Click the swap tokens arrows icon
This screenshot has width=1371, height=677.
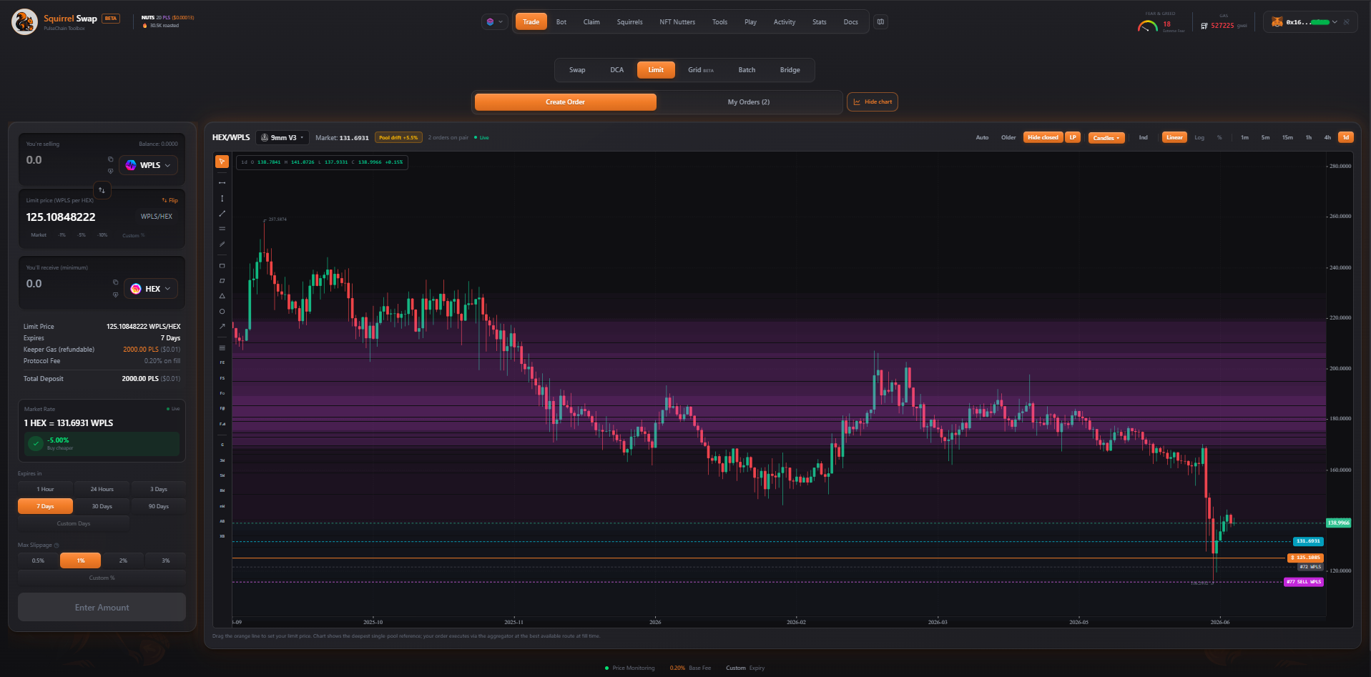(x=102, y=190)
